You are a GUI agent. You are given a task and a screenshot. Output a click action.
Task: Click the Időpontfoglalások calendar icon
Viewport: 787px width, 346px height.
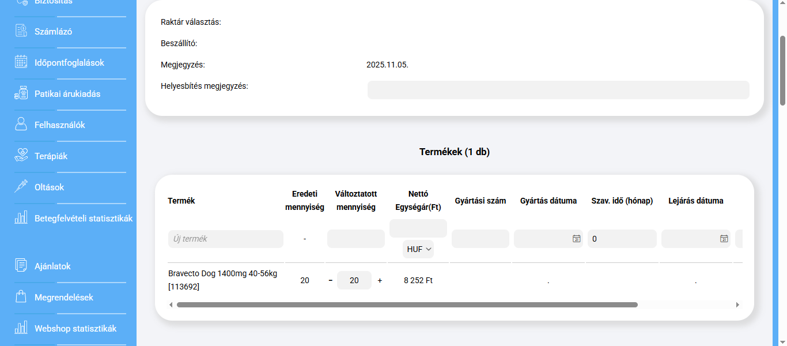[21, 62]
